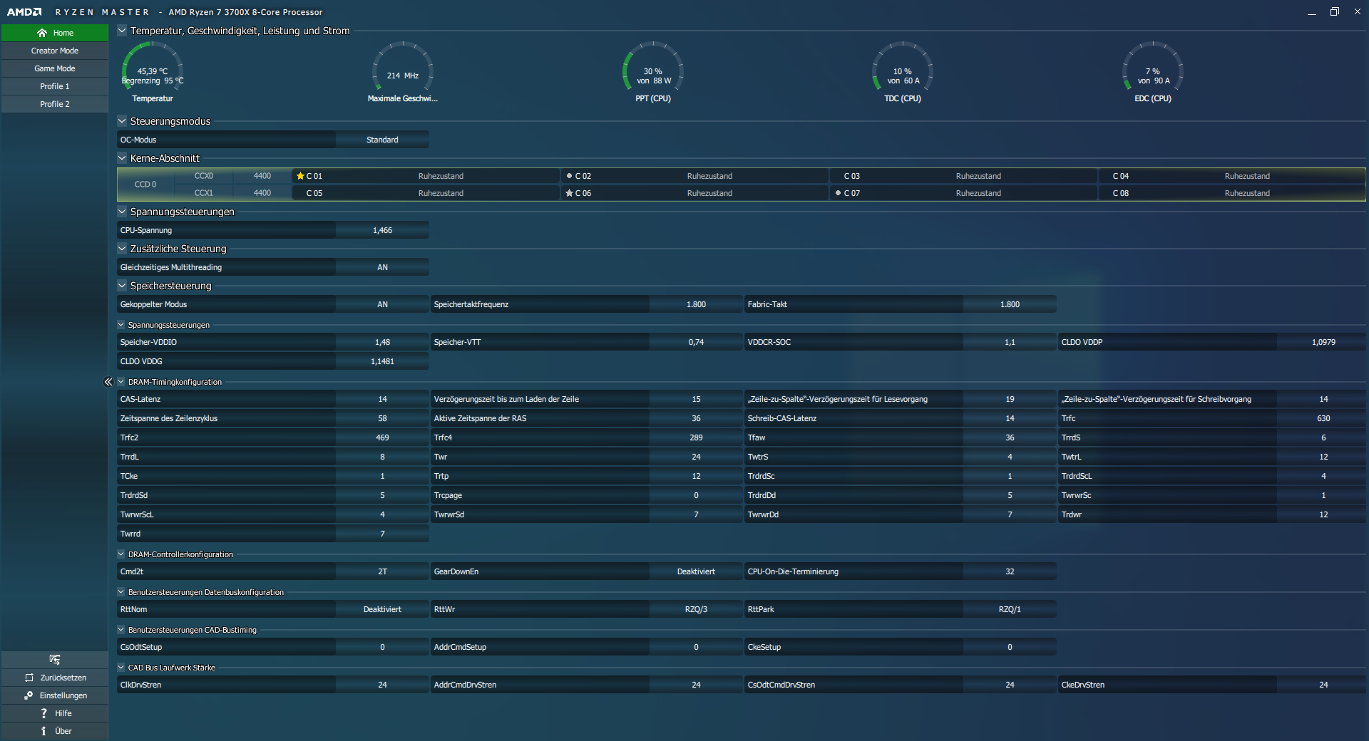Screen dimensions: 1369x741
Task: Click the pop-out view icon above Zurücksetzen
Action: pyautogui.click(x=55, y=659)
